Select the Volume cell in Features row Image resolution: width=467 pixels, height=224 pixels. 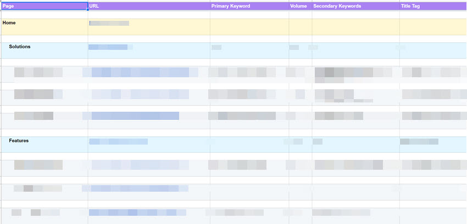tap(300, 144)
